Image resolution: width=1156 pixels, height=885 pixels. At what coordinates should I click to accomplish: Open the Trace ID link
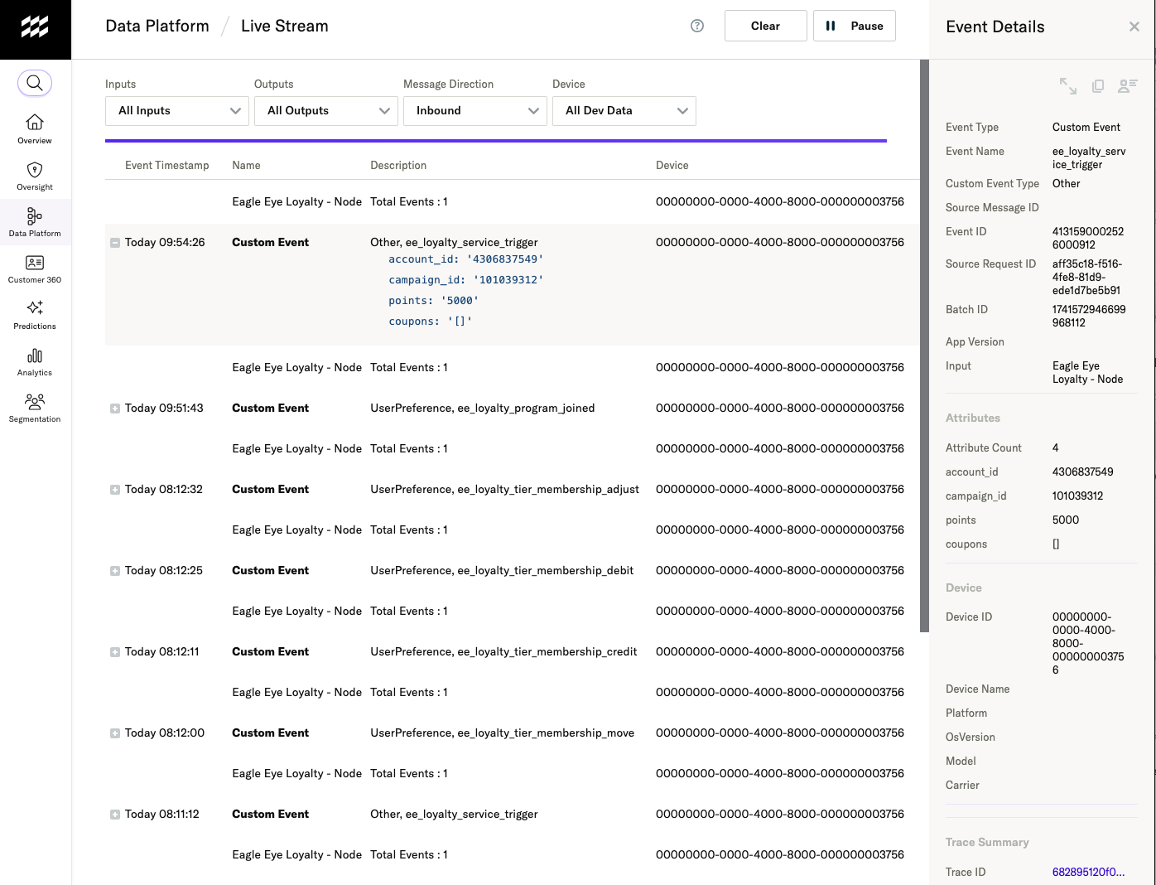(x=1088, y=872)
